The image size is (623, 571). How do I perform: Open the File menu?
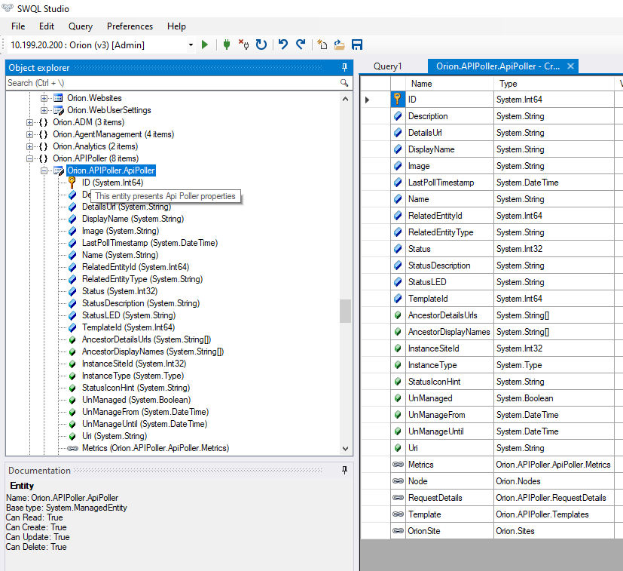click(x=18, y=26)
